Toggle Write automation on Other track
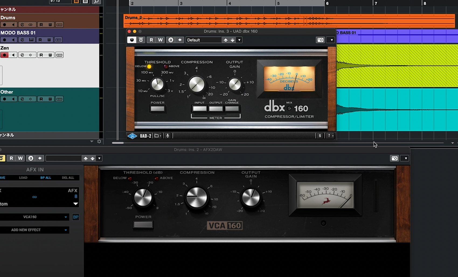The width and height of the screenshot is (458, 277). tap(50, 99)
